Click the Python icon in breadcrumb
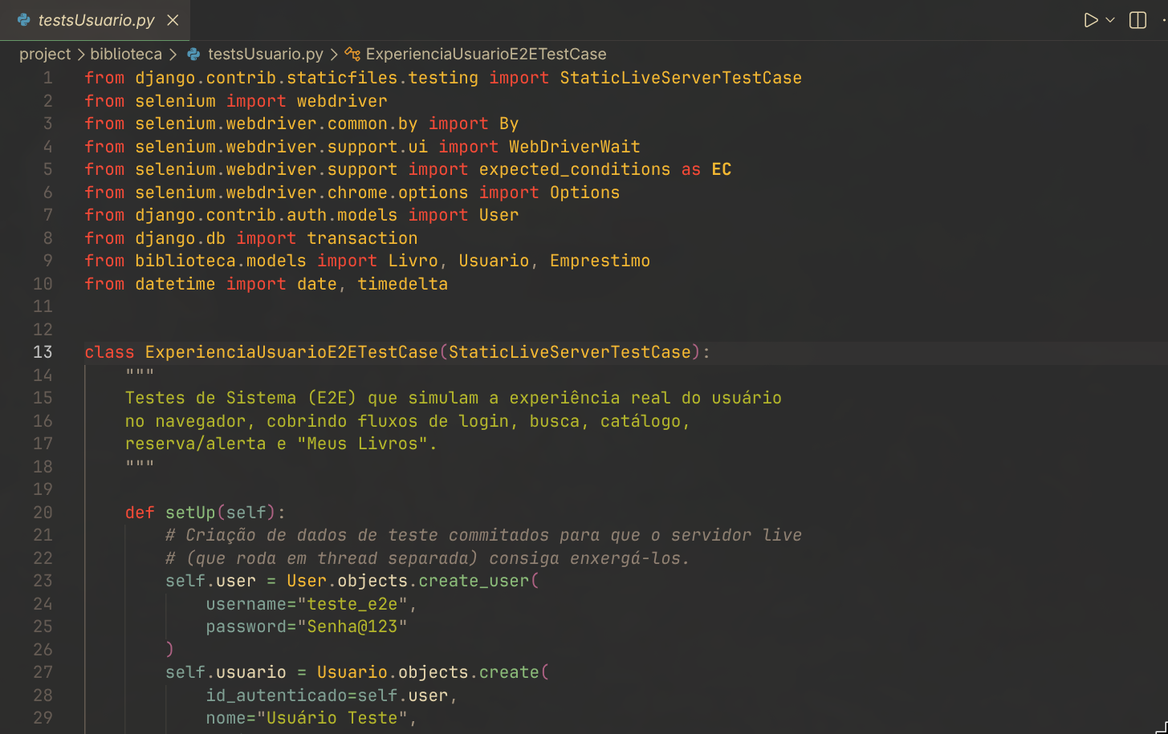This screenshot has height=734, width=1168. click(193, 54)
